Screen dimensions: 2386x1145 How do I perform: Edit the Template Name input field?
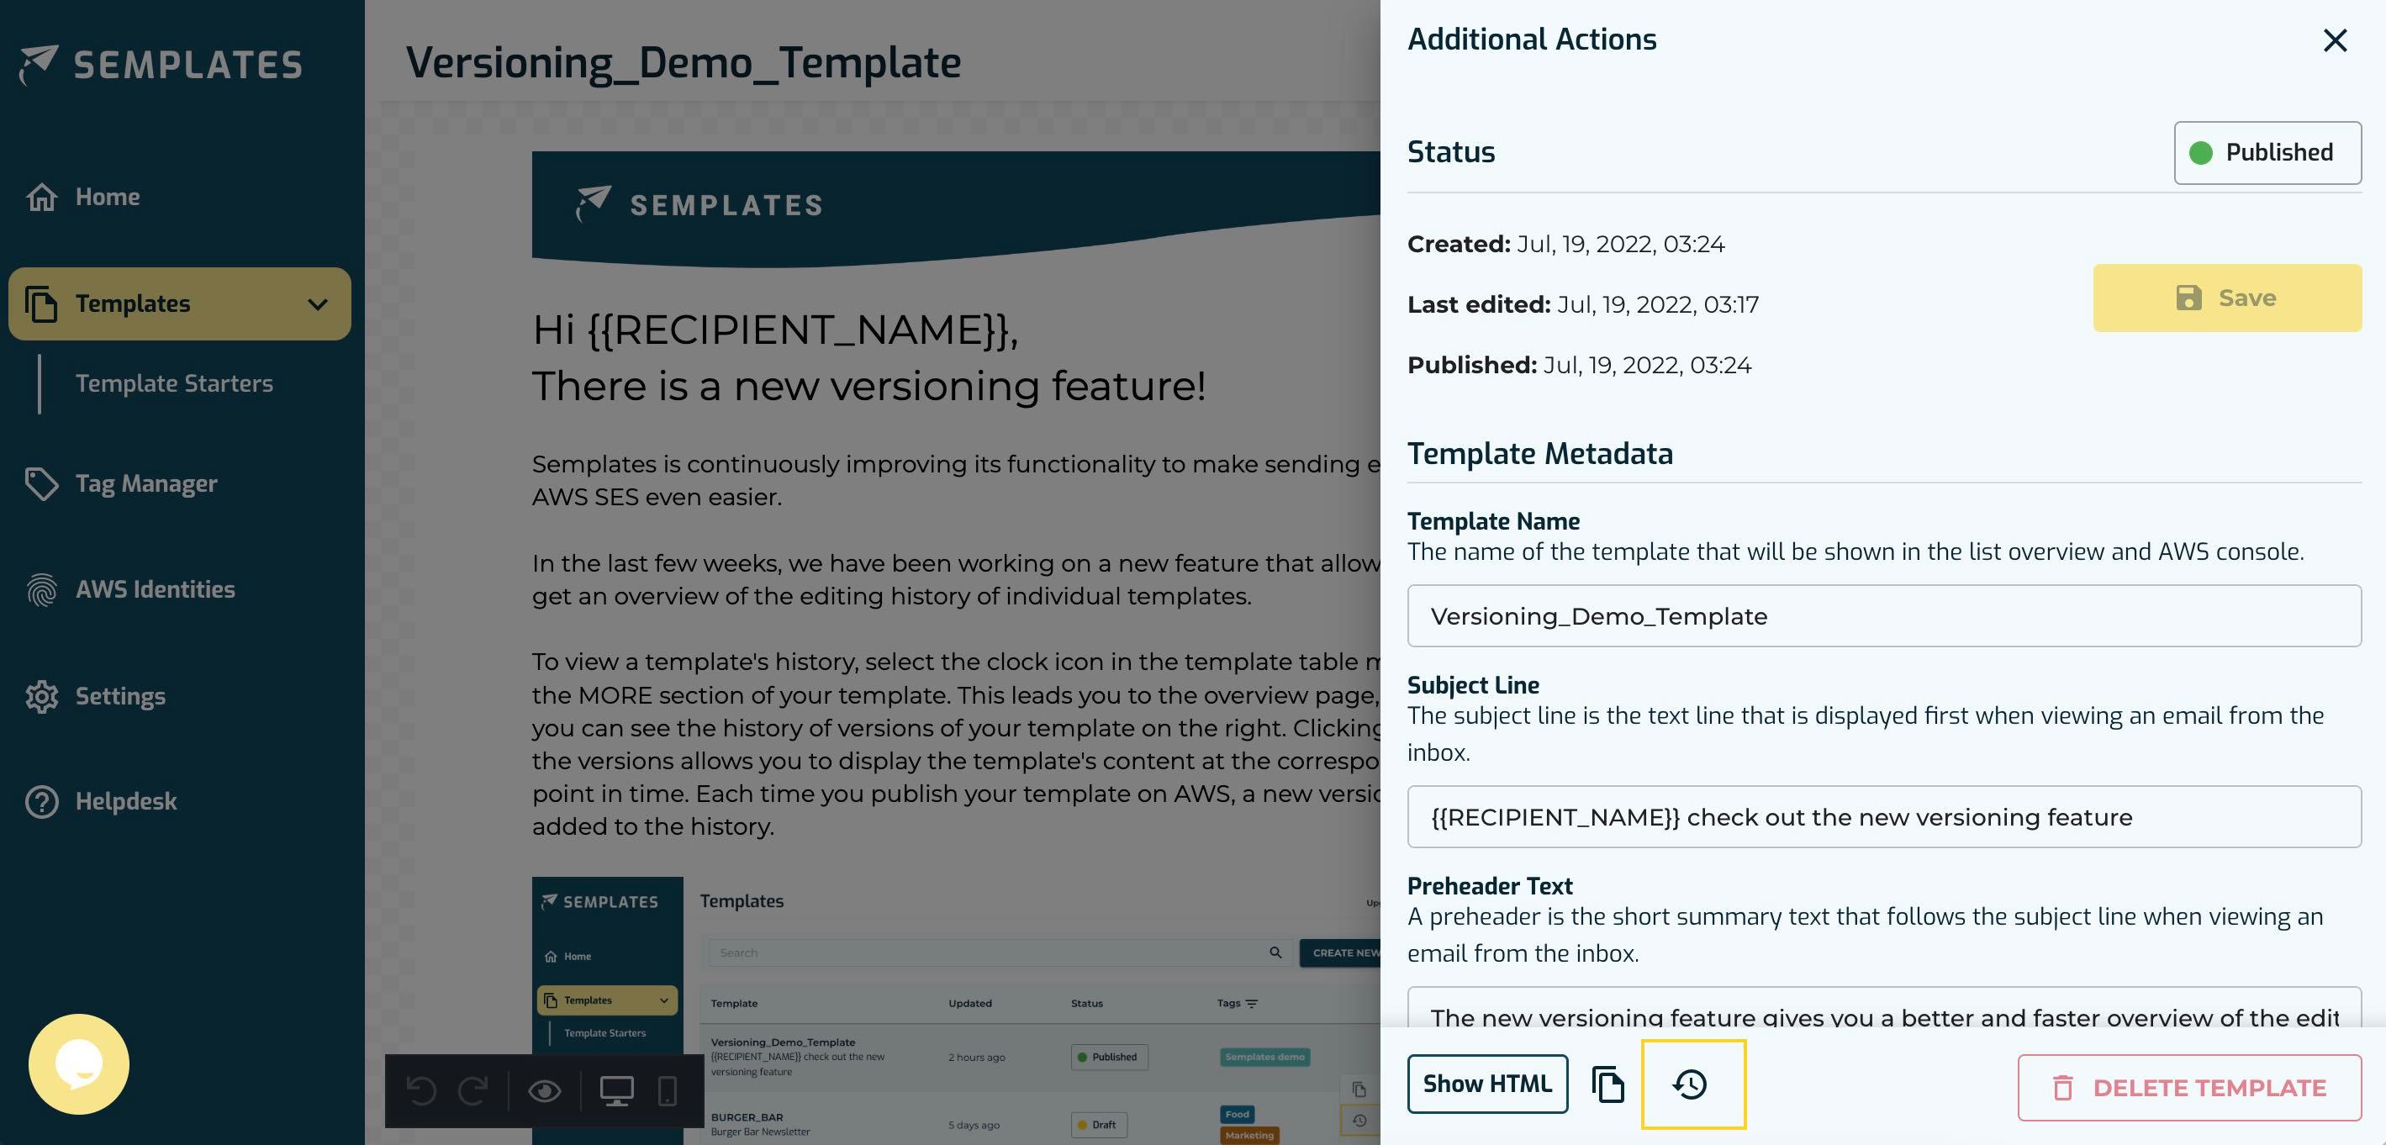[1882, 615]
